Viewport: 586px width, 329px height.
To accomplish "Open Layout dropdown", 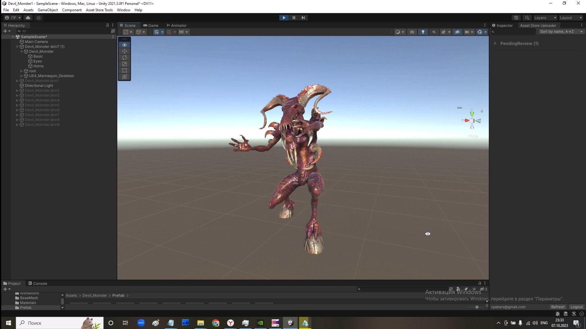I will 571,18.
